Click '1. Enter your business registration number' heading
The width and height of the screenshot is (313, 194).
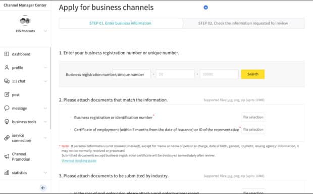tap(119, 53)
